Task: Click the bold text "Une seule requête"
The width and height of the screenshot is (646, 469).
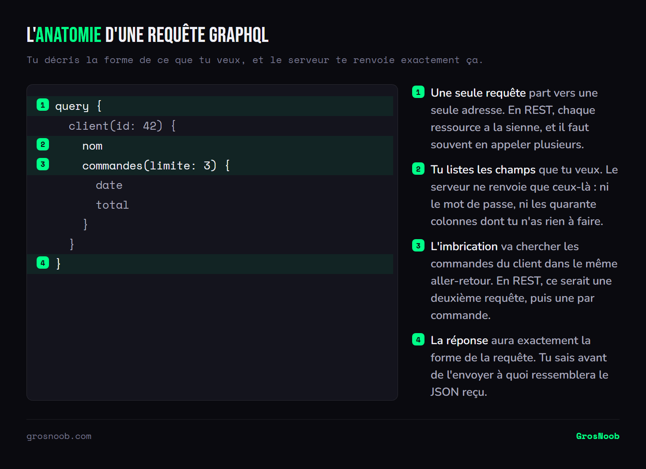Action: pos(478,93)
